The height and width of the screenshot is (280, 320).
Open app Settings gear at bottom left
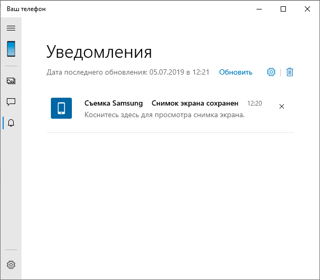tap(10, 265)
